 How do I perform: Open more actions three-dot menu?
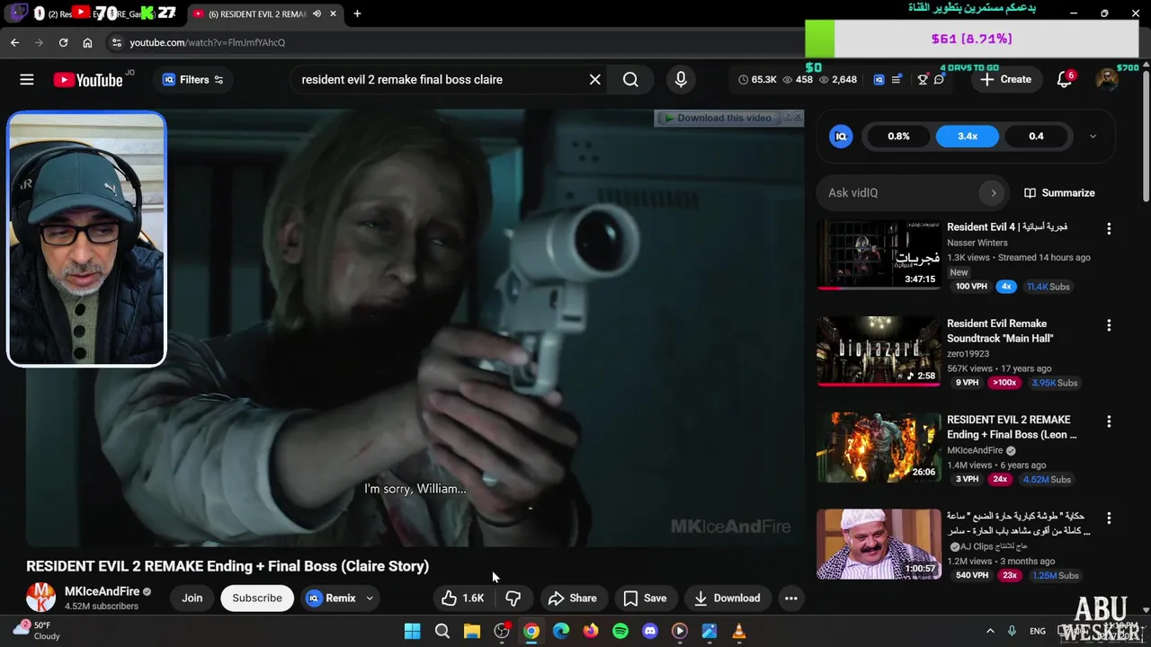pos(790,598)
